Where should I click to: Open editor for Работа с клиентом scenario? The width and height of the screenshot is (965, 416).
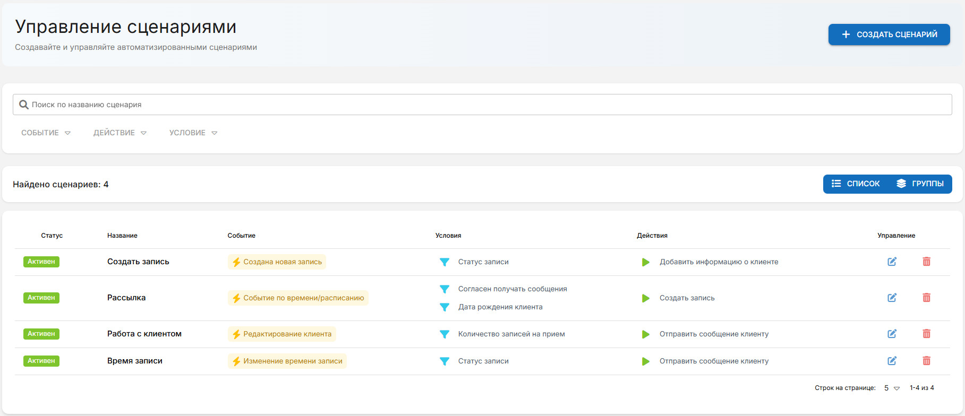coord(892,334)
